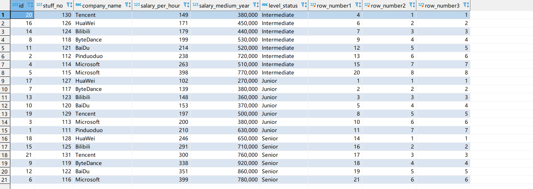Image resolution: width=533 pixels, height=189 pixels.
Task: Click the salary_per_hour cell 263
Action: 161,64
